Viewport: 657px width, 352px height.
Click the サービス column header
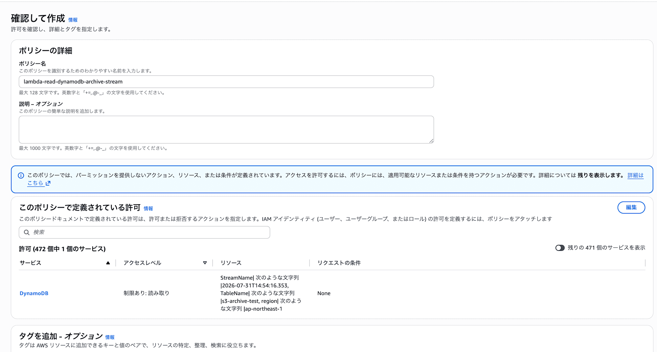point(30,263)
